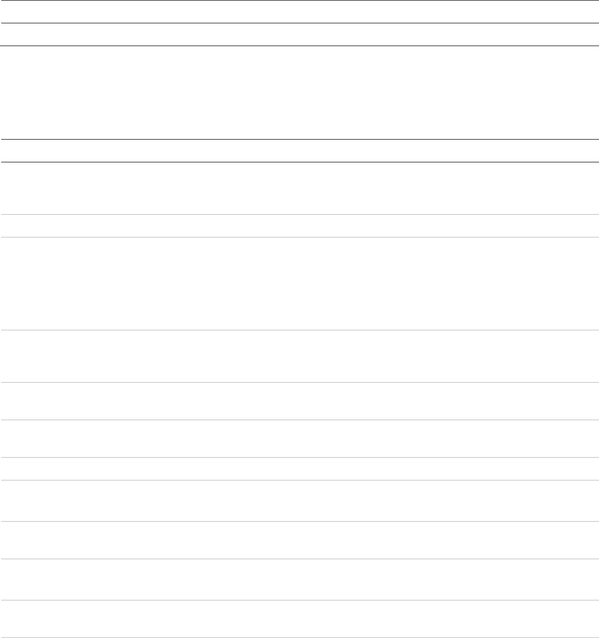The height and width of the screenshot is (638, 599).
Task: Select the row right after the narrow lower band
Action: click(299, 501)
